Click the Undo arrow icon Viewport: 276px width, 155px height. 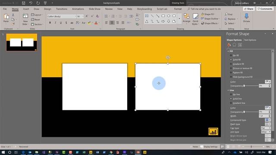tap(31, 3)
